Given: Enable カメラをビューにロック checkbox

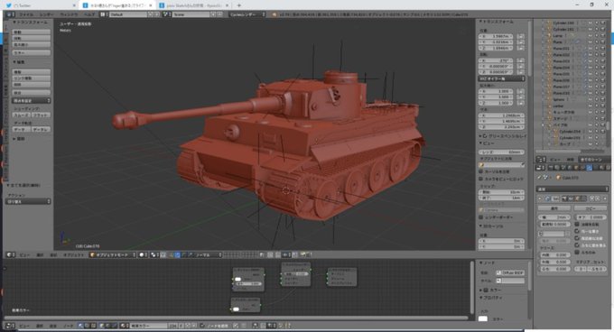Looking at the screenshot, I should click(x=481, y=179).
